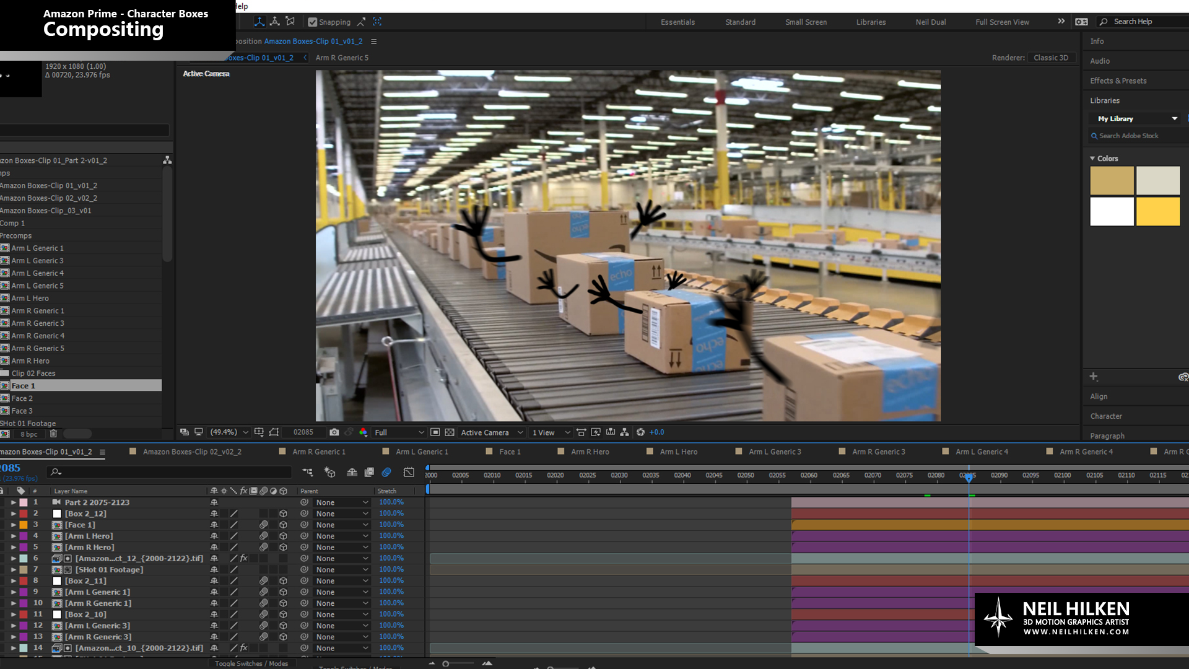Open the Renderer Classic 3D button
The height and width of the screenshot is (669, 1189).
pos(1051,58)
